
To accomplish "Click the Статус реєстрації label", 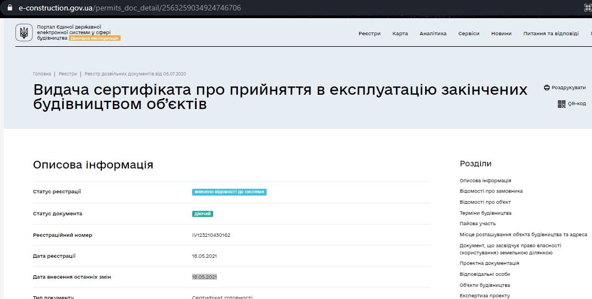I will click(57, 192).
